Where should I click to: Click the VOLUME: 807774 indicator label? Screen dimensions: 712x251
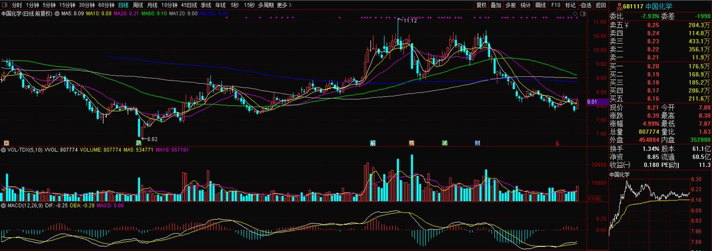pos(99,150)
